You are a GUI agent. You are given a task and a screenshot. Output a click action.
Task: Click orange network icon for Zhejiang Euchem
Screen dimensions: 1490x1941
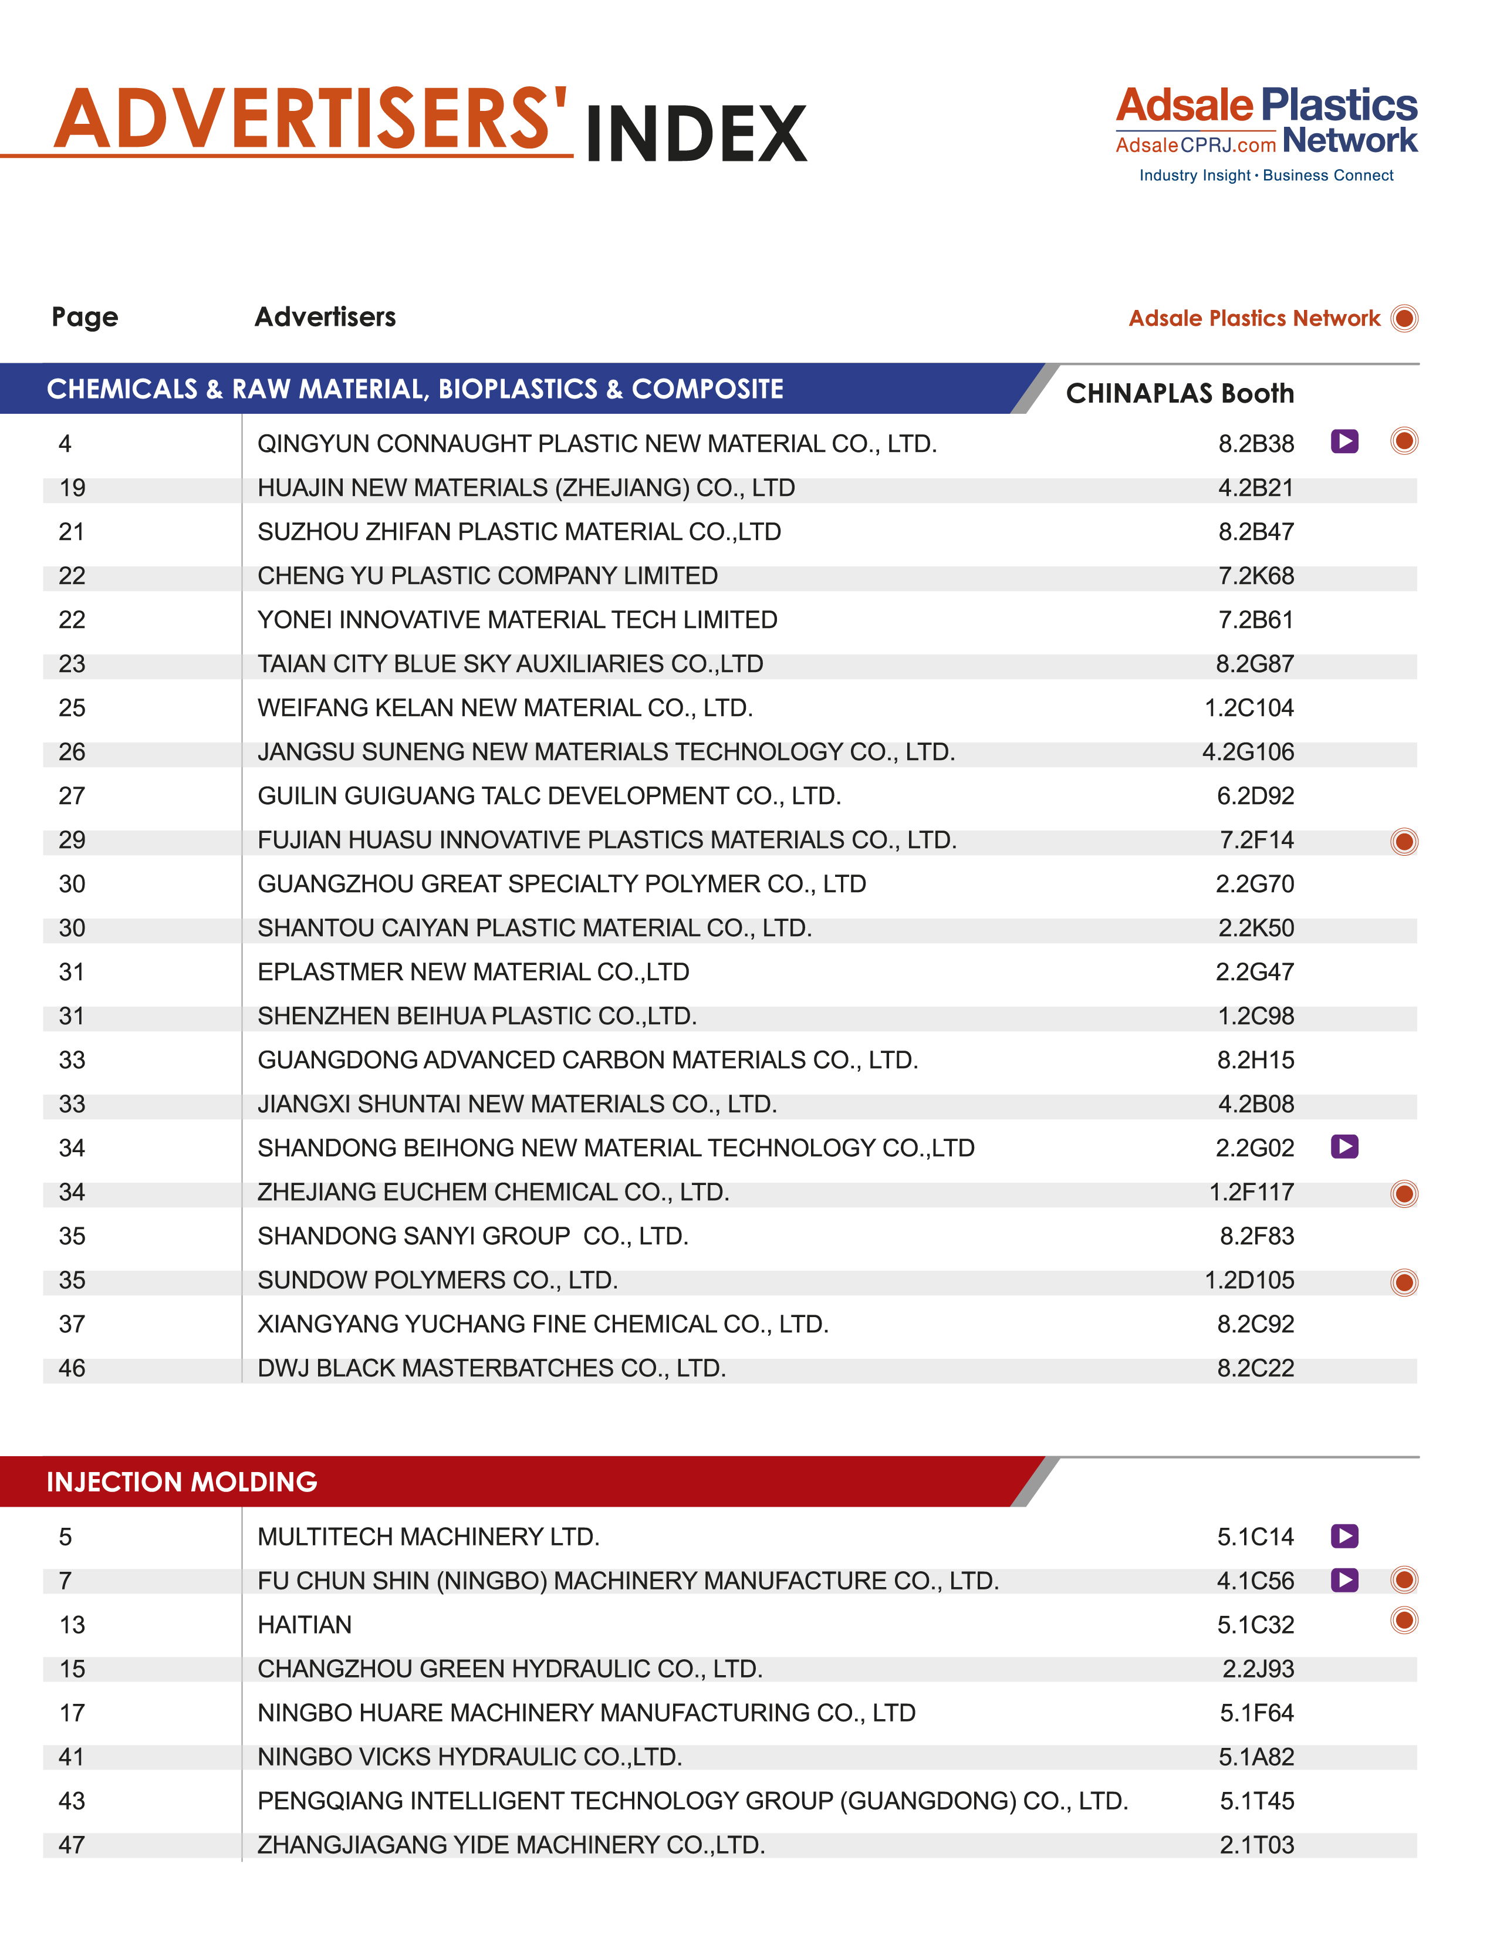1404,1194
